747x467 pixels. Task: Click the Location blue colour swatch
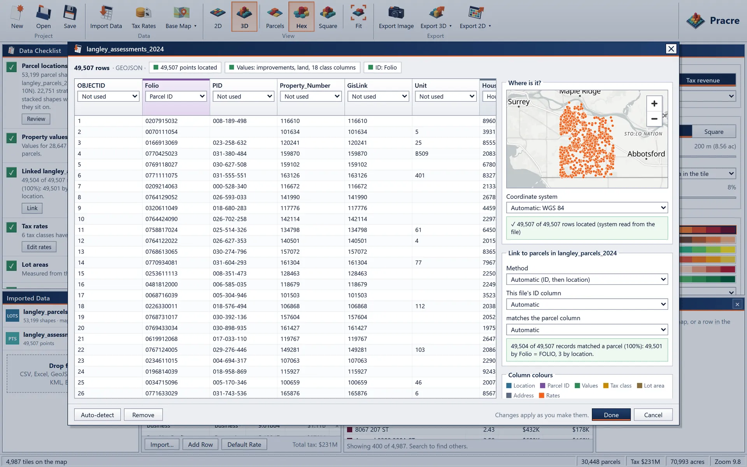[509, 386]
